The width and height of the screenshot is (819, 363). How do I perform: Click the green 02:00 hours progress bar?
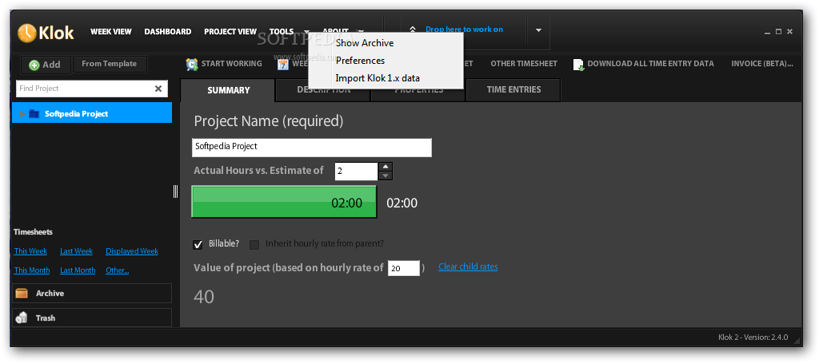tap(284, 202)
